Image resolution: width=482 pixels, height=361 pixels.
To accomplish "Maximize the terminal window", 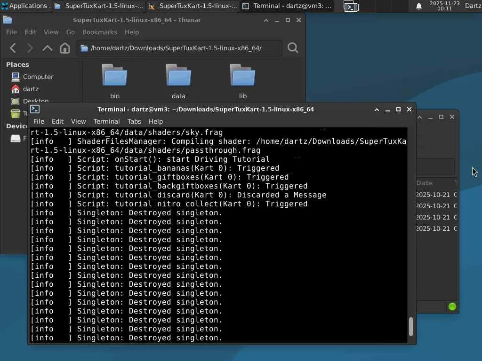I will click(398, 110).
